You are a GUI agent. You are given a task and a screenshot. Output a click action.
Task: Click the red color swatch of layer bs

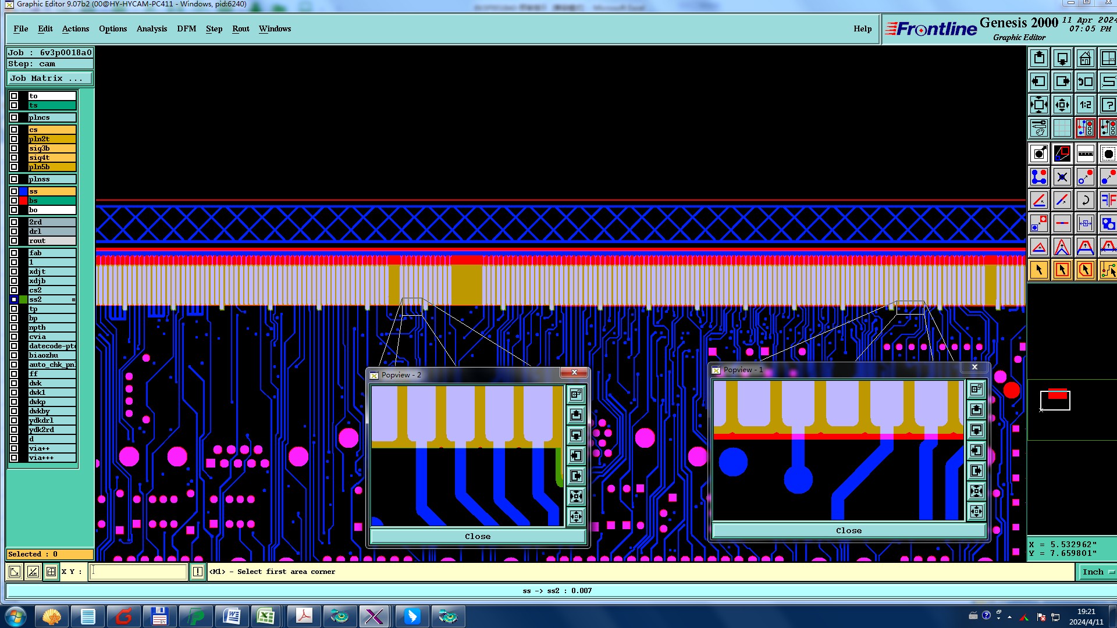[23, 201]
